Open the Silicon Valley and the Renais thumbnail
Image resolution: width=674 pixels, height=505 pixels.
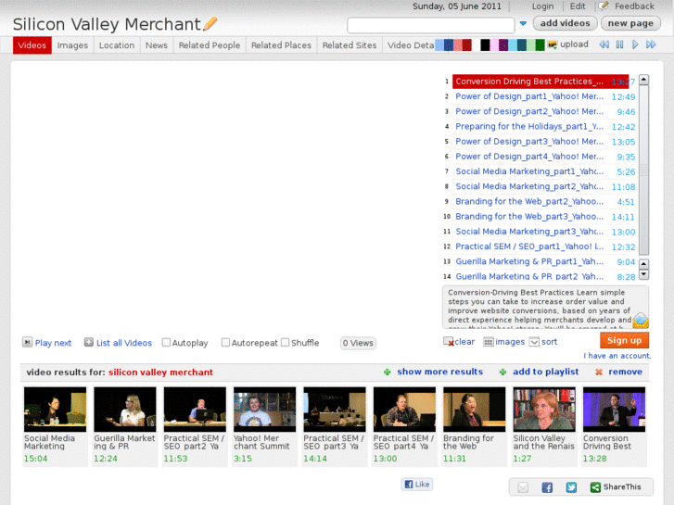click(544, 410)
